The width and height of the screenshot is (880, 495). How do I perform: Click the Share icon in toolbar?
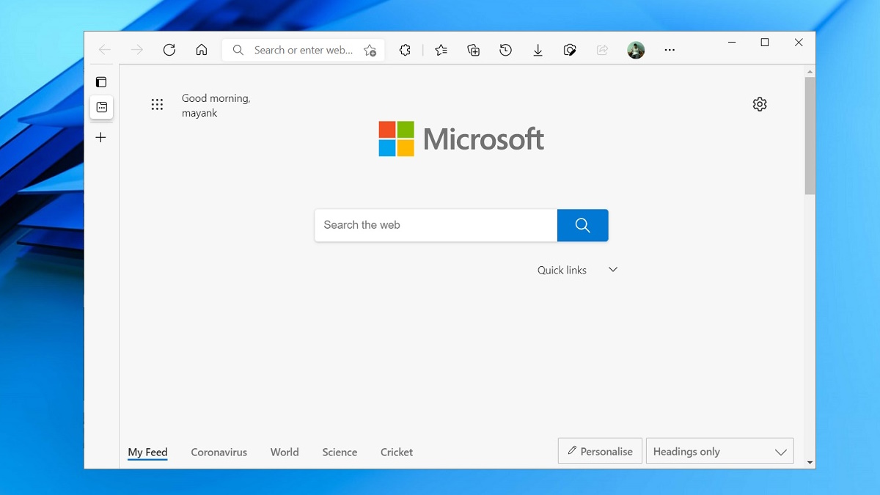pos(602,50)
